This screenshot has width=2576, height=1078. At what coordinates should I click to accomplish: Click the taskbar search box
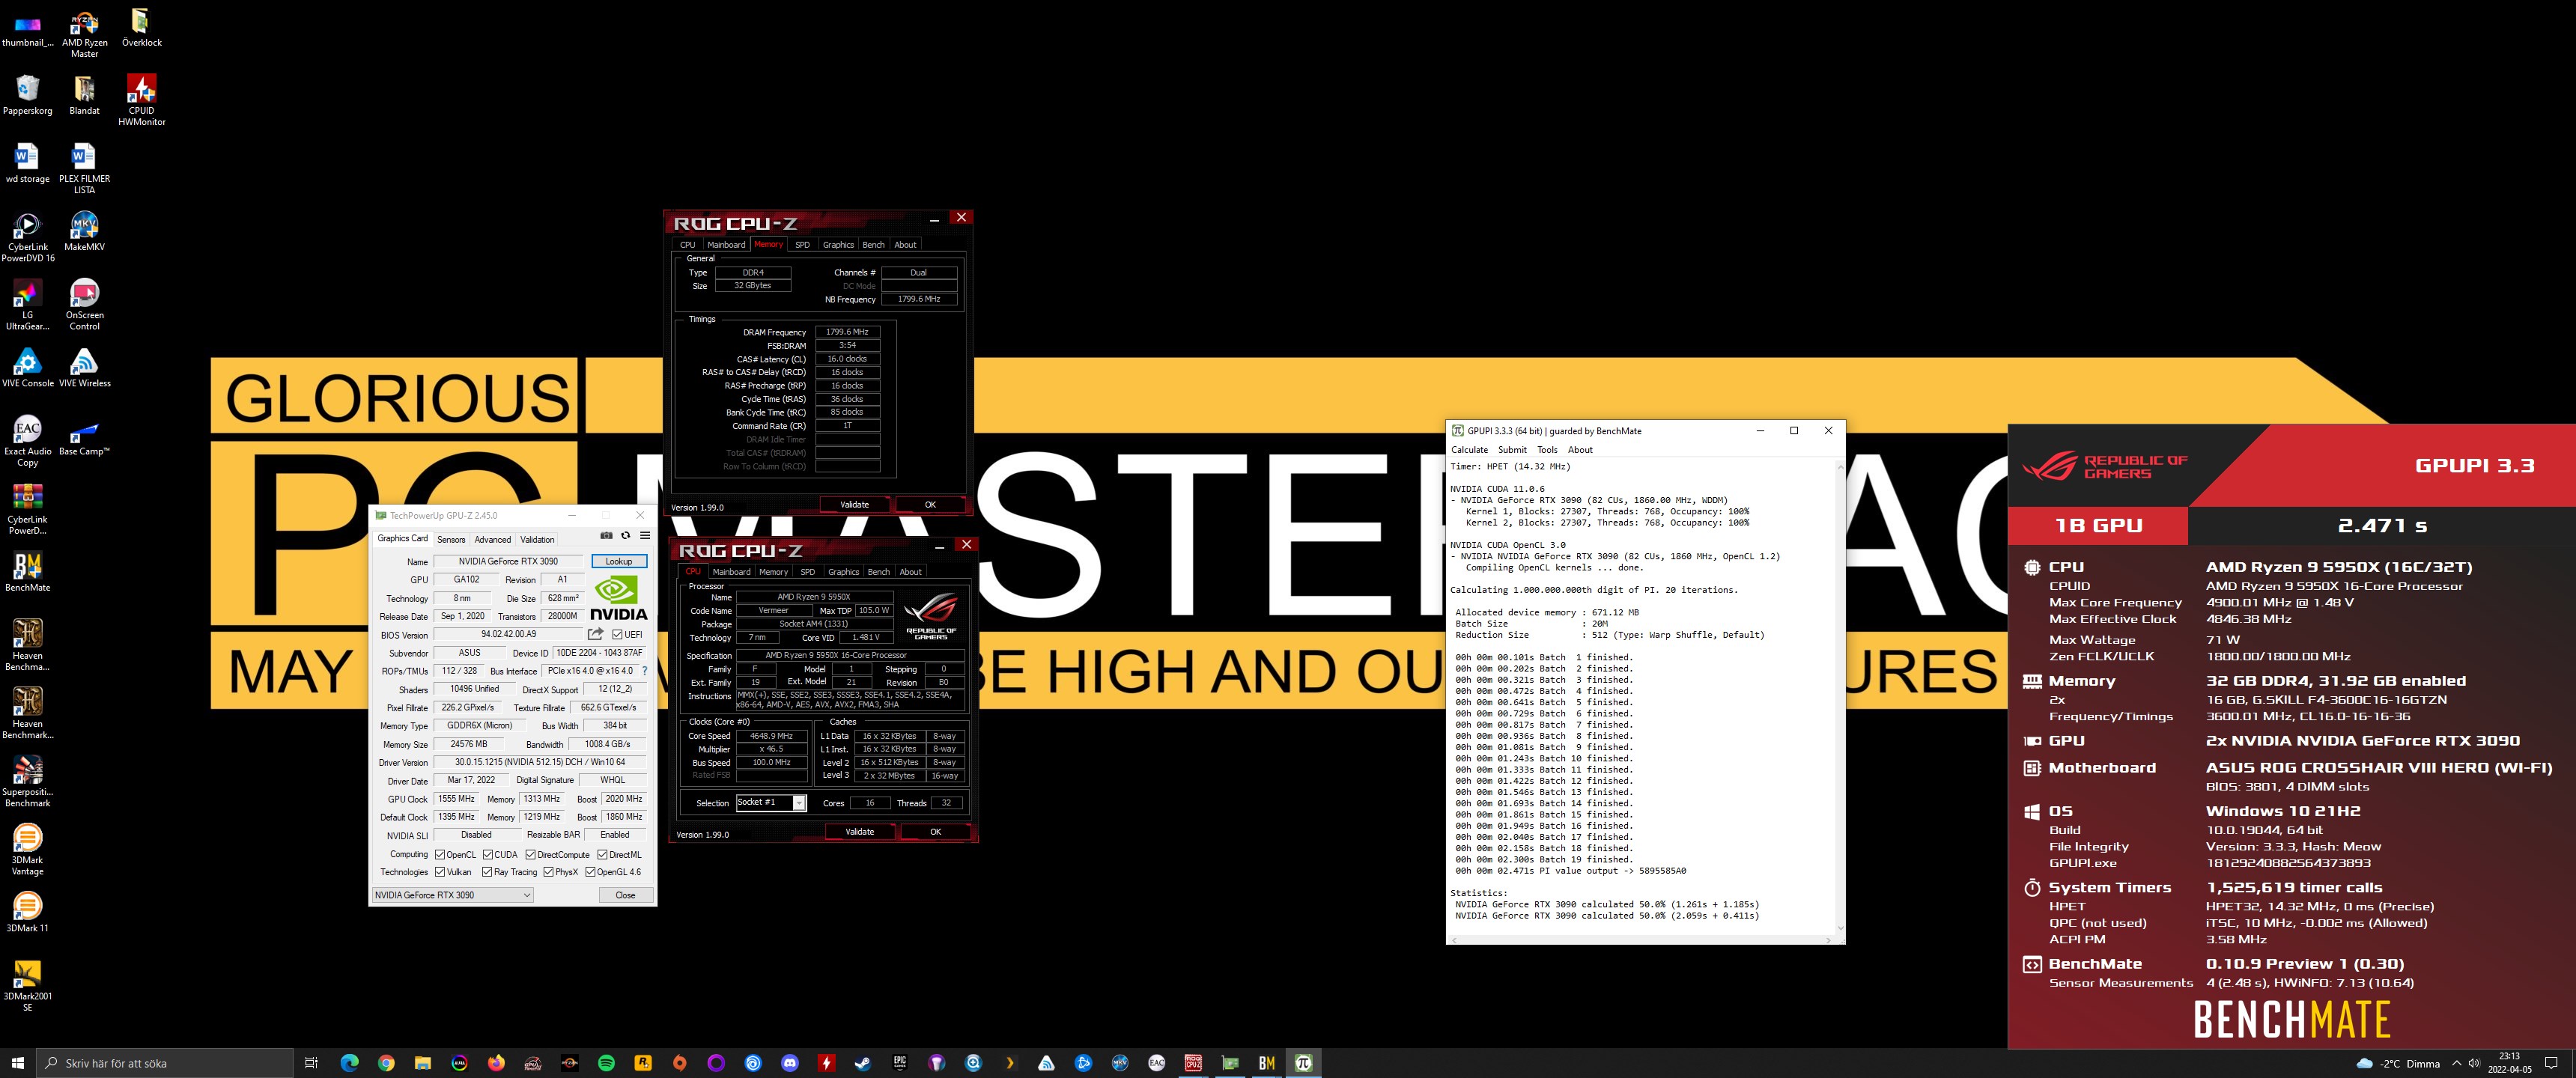click(x=165, y=1063)
